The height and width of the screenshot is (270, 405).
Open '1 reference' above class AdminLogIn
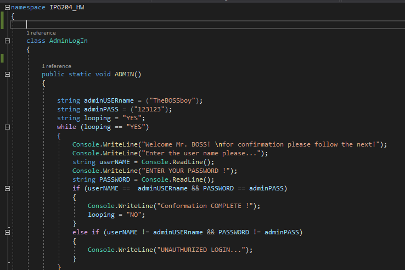pyautogui.click(x=41, y=33)
